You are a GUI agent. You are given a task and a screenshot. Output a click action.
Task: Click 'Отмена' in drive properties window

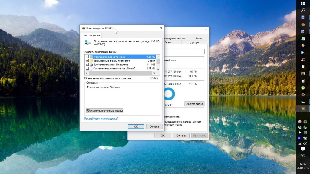(181, 136)
